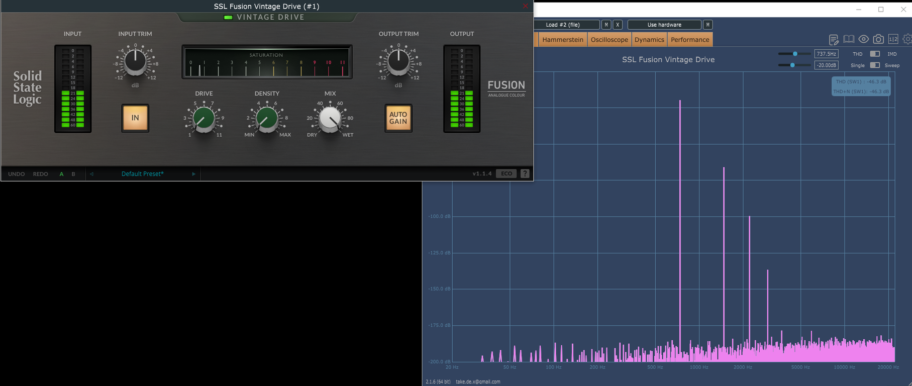This screenshot has height=386, width=912.
Task: Click the M button beside Use hardware
Action: coord(707,25)
